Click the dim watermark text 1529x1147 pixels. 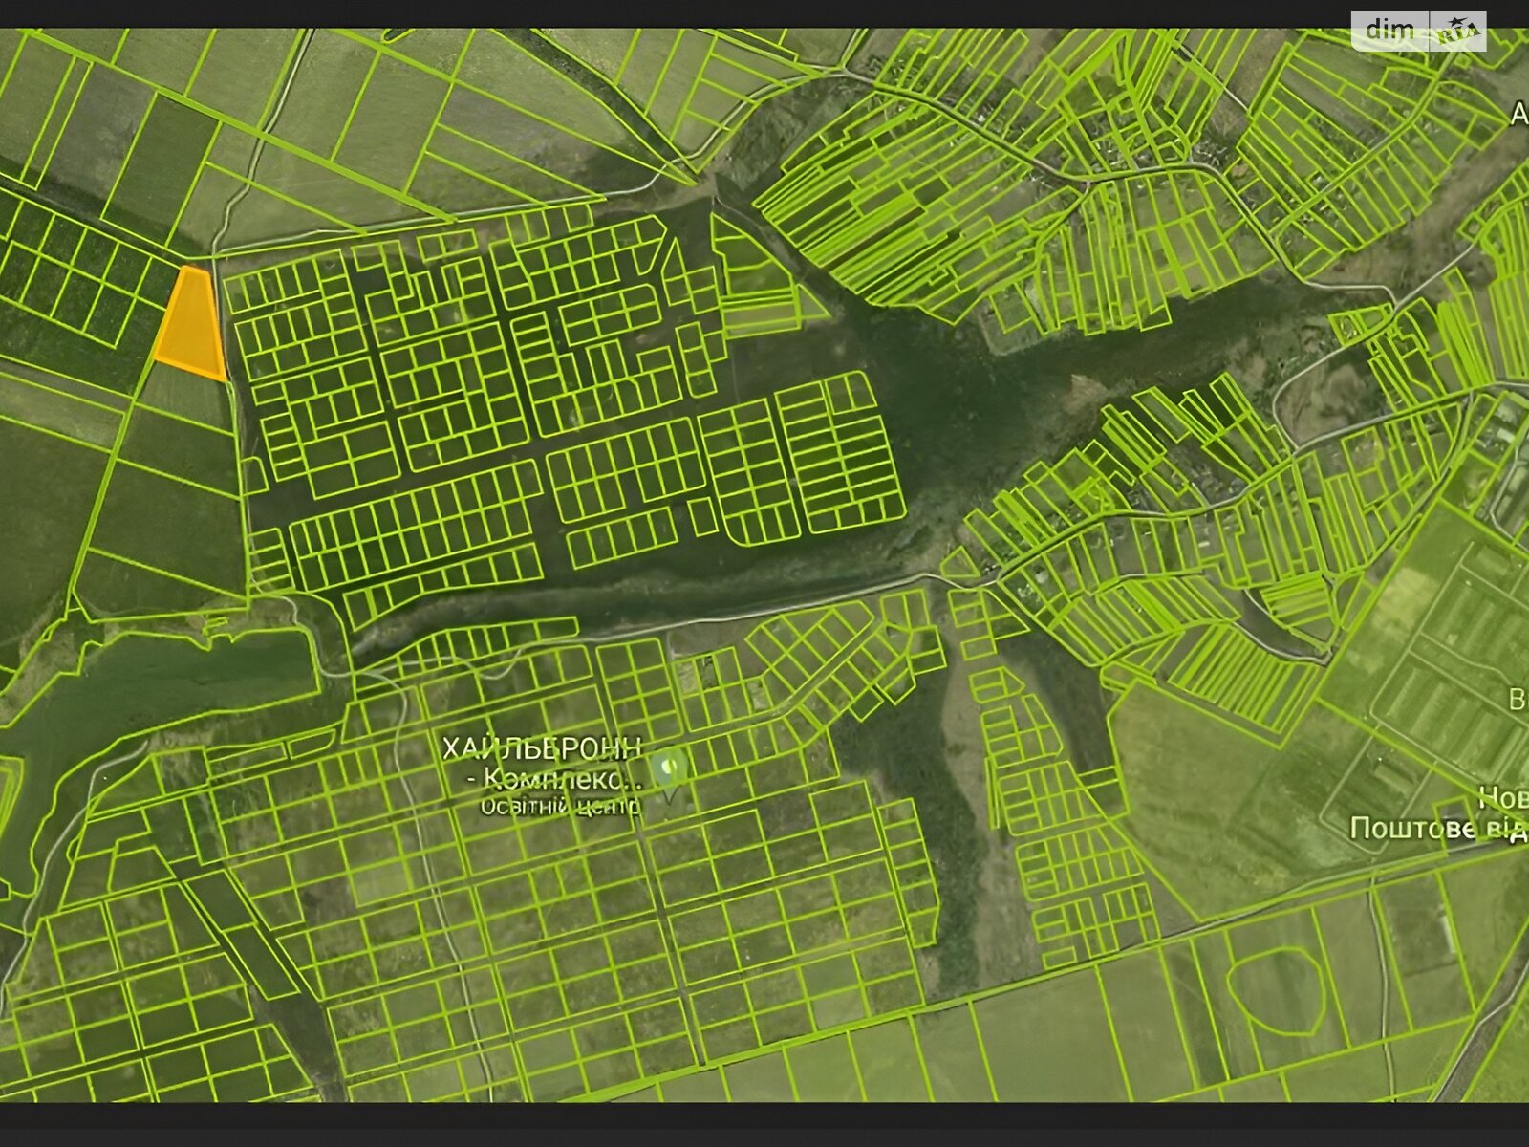(1389, 31)
